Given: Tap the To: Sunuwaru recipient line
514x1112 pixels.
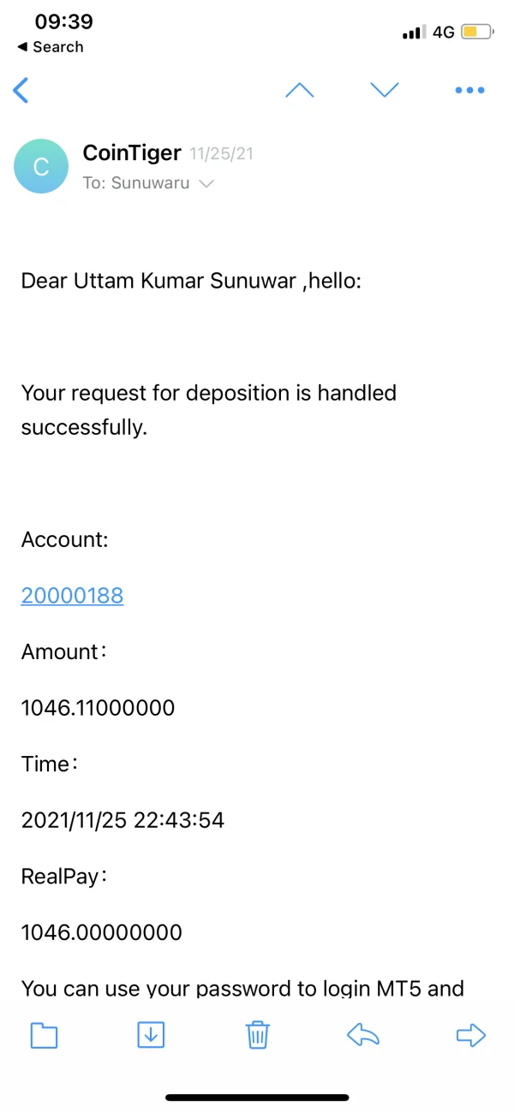Looking at the screenshot, I should click(137, 183).
